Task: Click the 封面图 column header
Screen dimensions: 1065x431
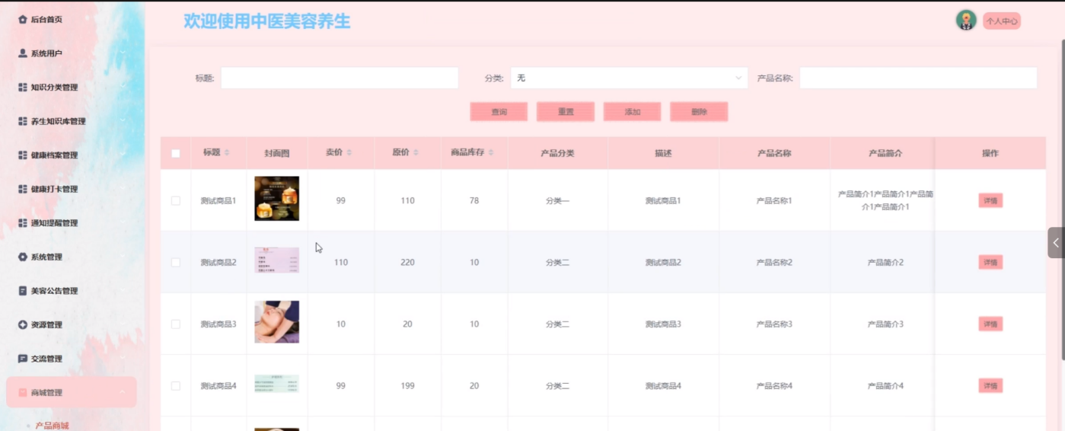Action: (277, 153)
